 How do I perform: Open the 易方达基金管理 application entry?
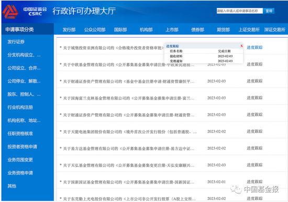[x=129, y=149]
